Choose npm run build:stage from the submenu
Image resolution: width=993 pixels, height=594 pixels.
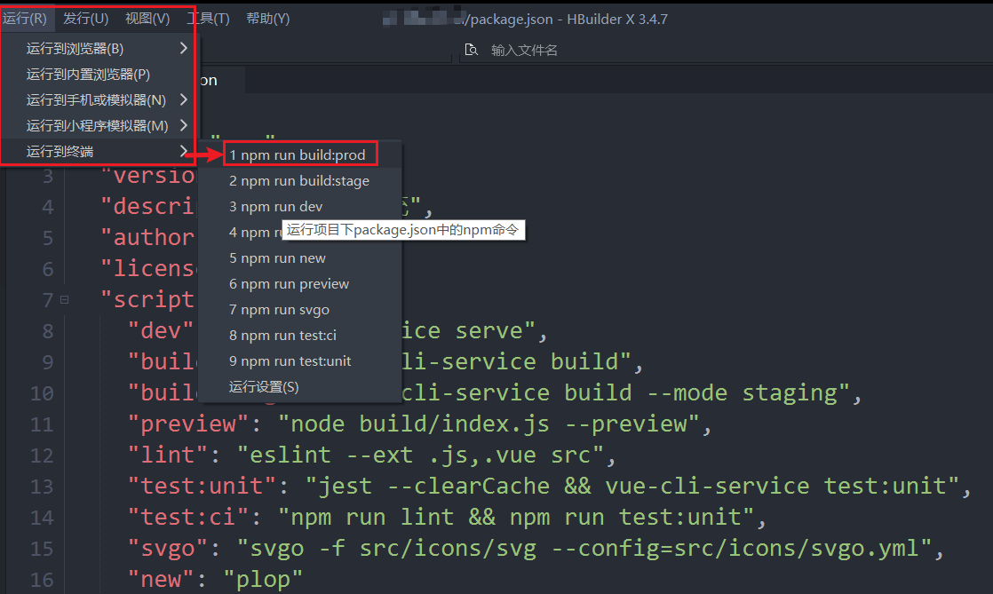pos(299,181)
